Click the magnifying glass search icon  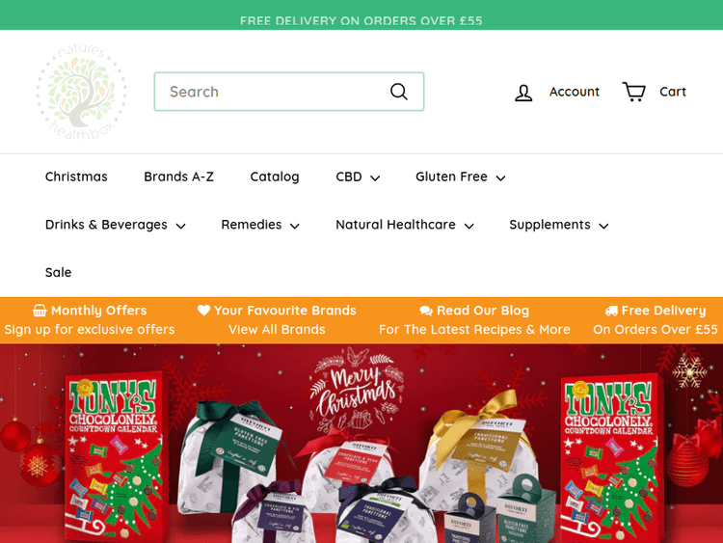coord(399,92)
